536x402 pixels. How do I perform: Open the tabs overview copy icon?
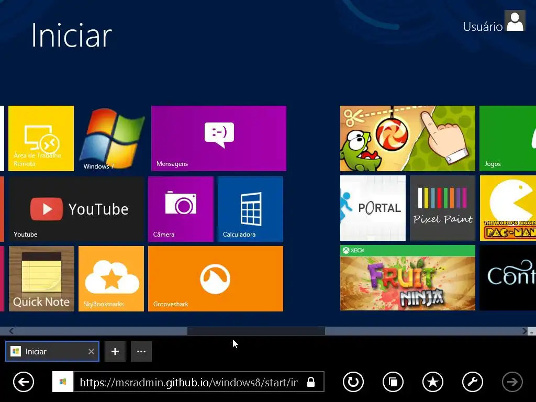point(393,382)
